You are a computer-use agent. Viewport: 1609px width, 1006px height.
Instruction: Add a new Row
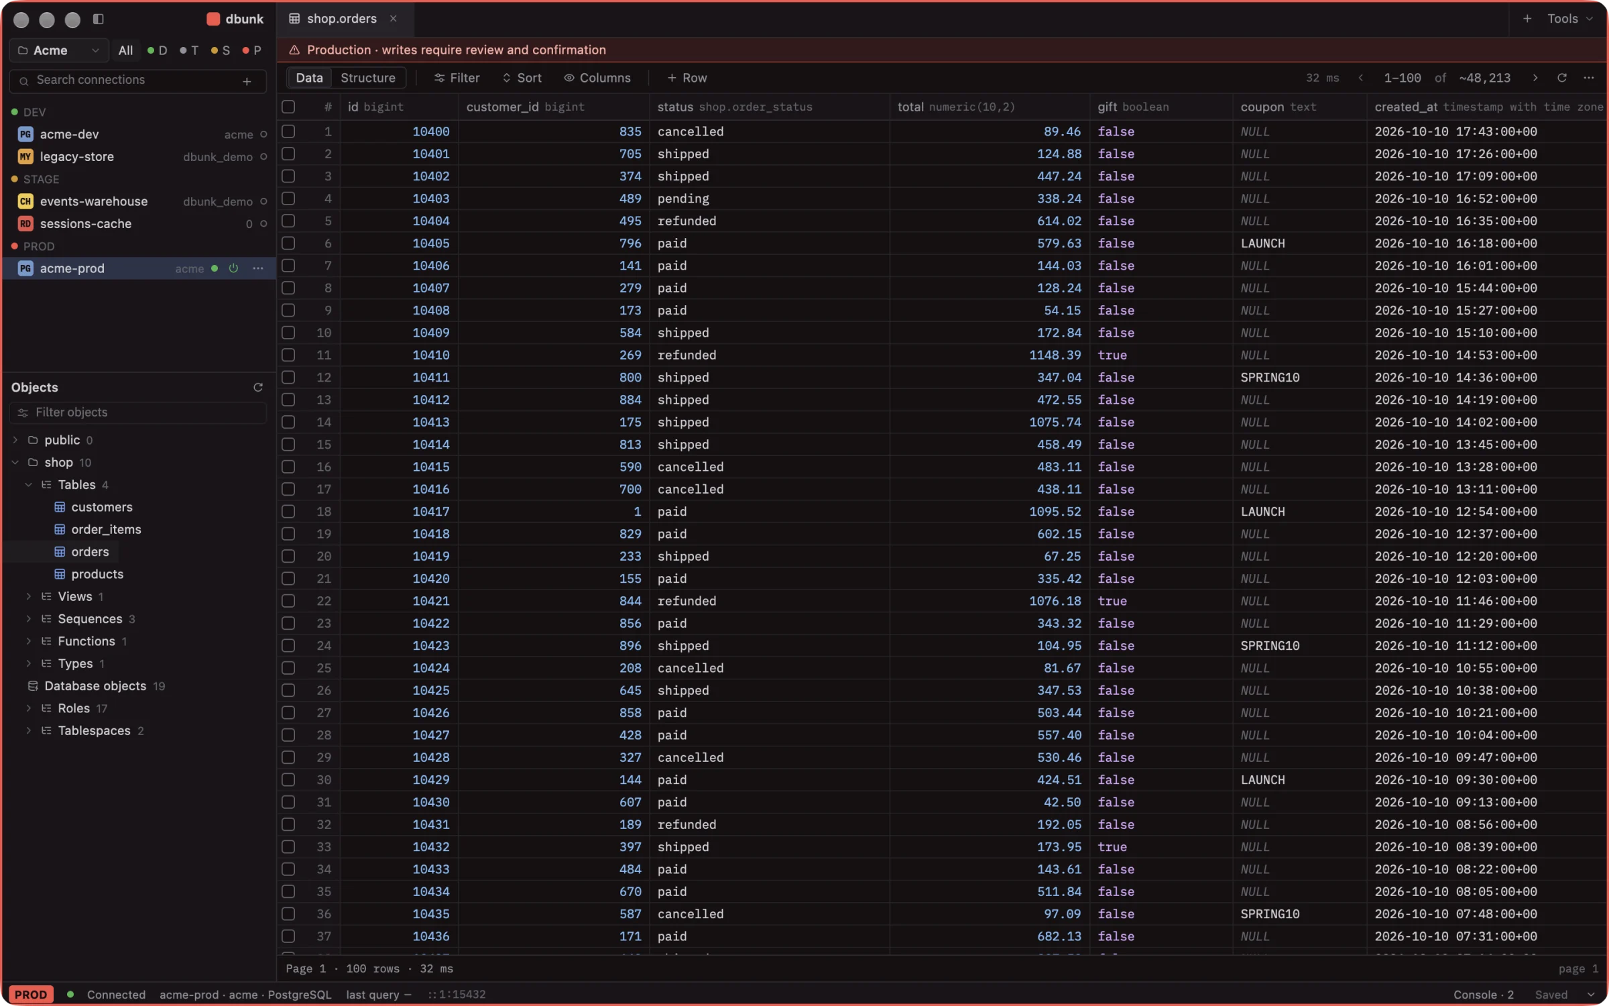tap(687, 78)
